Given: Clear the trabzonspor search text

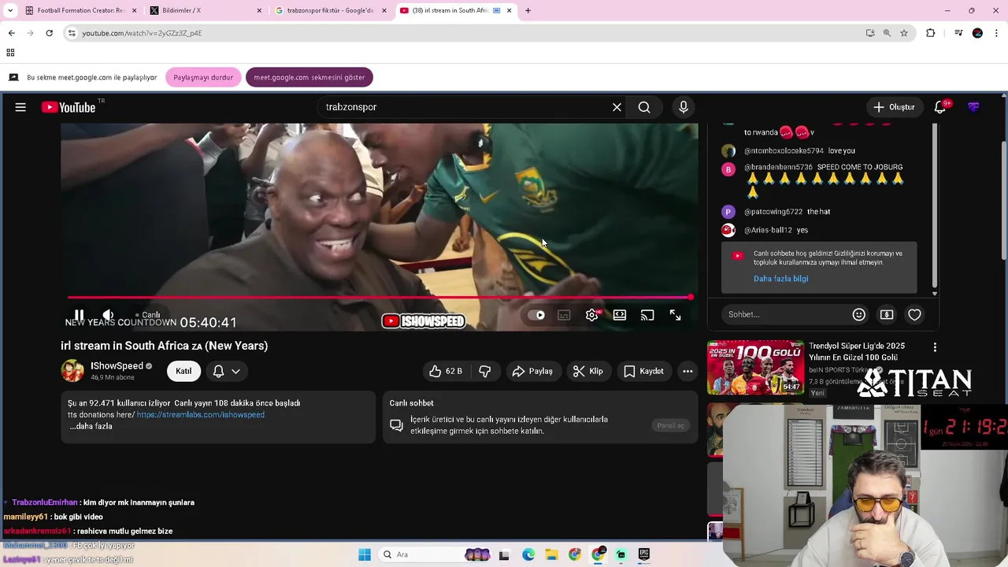Looking at the screenshot, I should (x=617, y=107).
